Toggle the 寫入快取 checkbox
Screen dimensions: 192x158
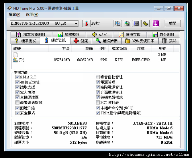tap(17, 92)
